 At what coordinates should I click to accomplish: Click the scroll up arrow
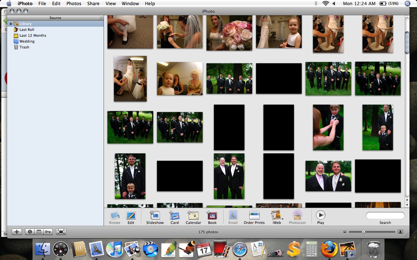point(407,199)
